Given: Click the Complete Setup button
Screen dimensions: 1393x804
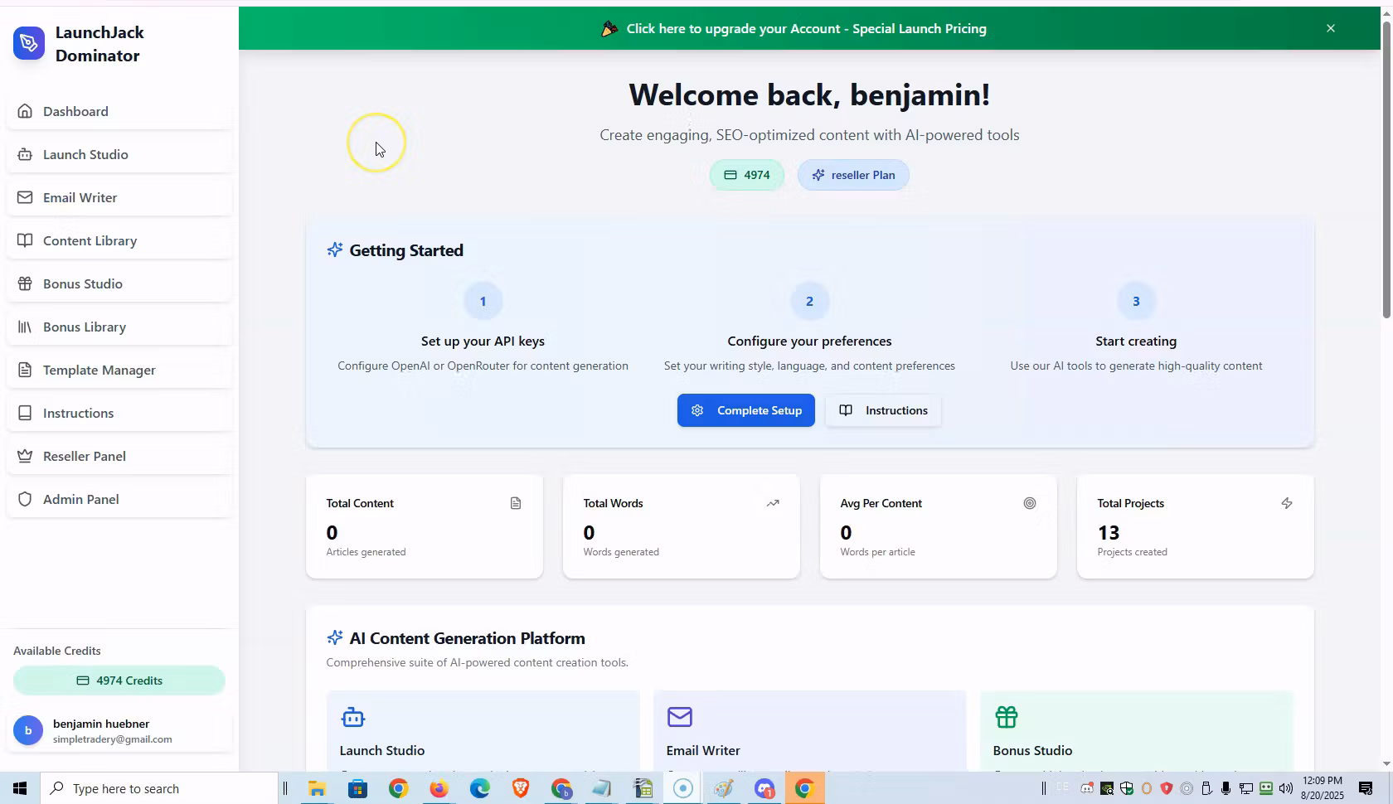Looking at the screenshot, I should tap(745, 409).
